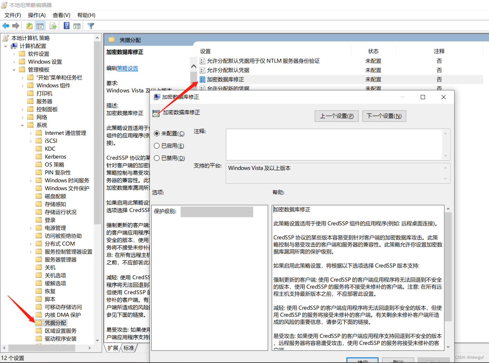Select the 已启用 radio button
Screen dimensions: 489x363
pyautogui.click(x=157, y=146)
